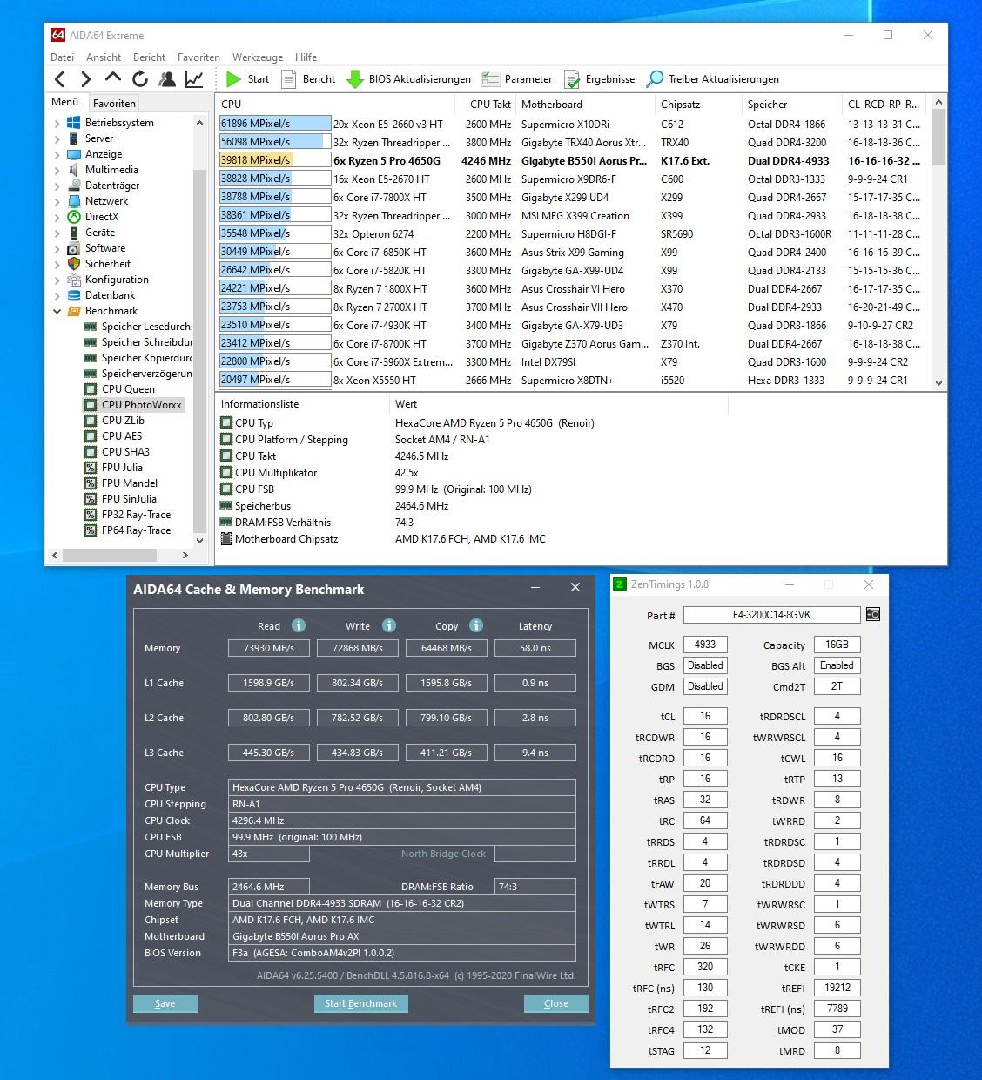Click Start Benchmark button
982x1080 pixels.
coord(360,1003)
